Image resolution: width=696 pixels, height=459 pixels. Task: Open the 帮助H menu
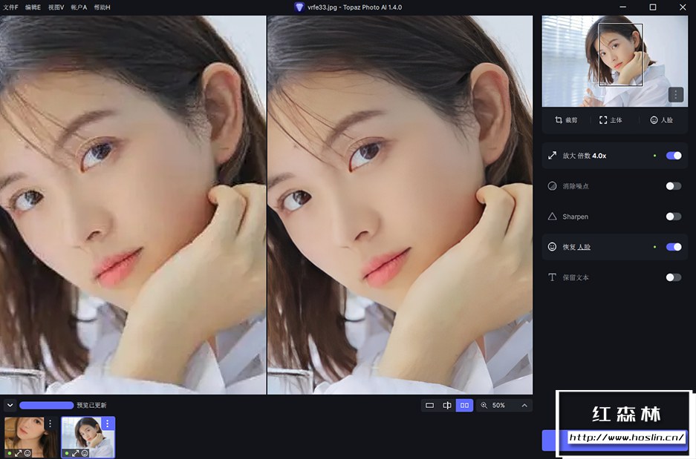[102, 7]
